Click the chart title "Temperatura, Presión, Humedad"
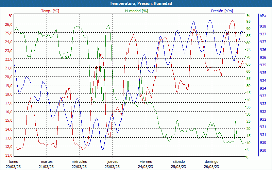Image resolution: width=272 pixels, height=170 pixels. tap(141, 3)
